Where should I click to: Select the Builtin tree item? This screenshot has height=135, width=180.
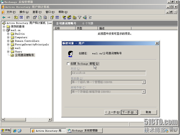(20, 34)
